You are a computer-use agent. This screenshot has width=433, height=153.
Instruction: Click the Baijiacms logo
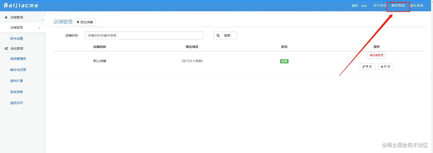coord(21,5)
